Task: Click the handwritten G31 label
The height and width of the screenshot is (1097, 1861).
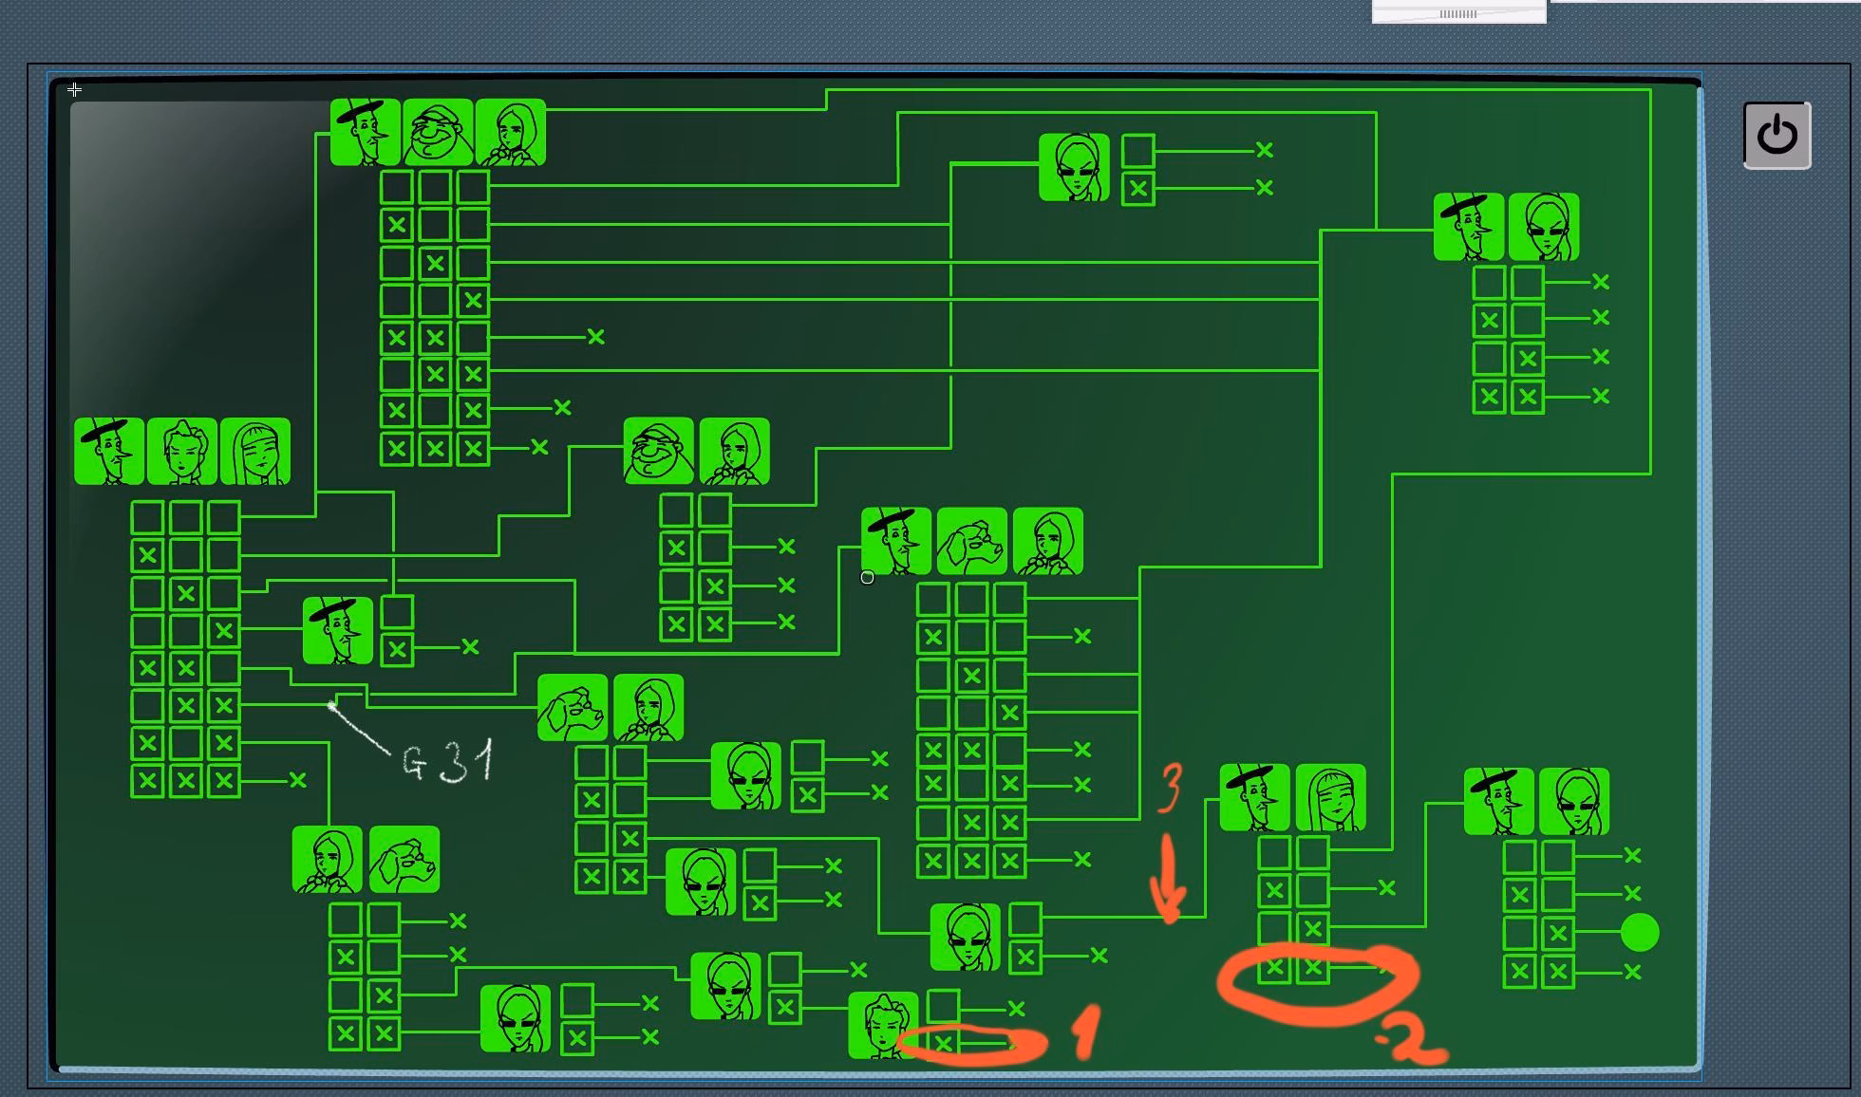Action: pyautogui.click(x=448, y=762)
